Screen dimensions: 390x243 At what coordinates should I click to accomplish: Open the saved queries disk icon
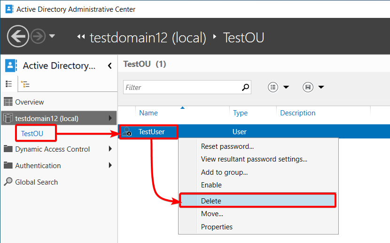[x=308, y=87]
